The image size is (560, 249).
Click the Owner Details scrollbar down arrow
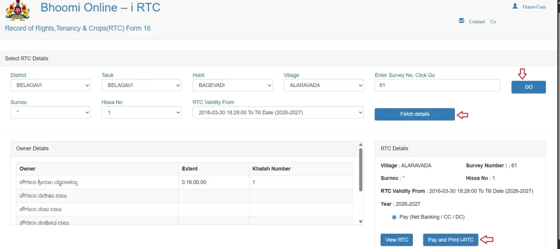361,222
